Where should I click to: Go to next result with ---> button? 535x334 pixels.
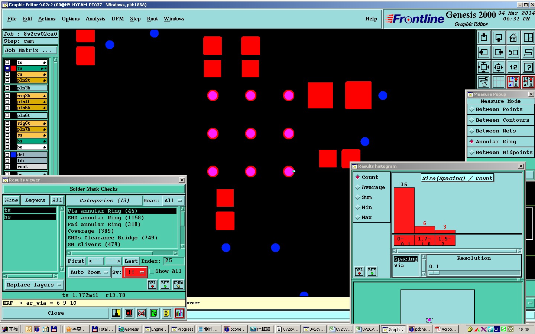(113, 261)
